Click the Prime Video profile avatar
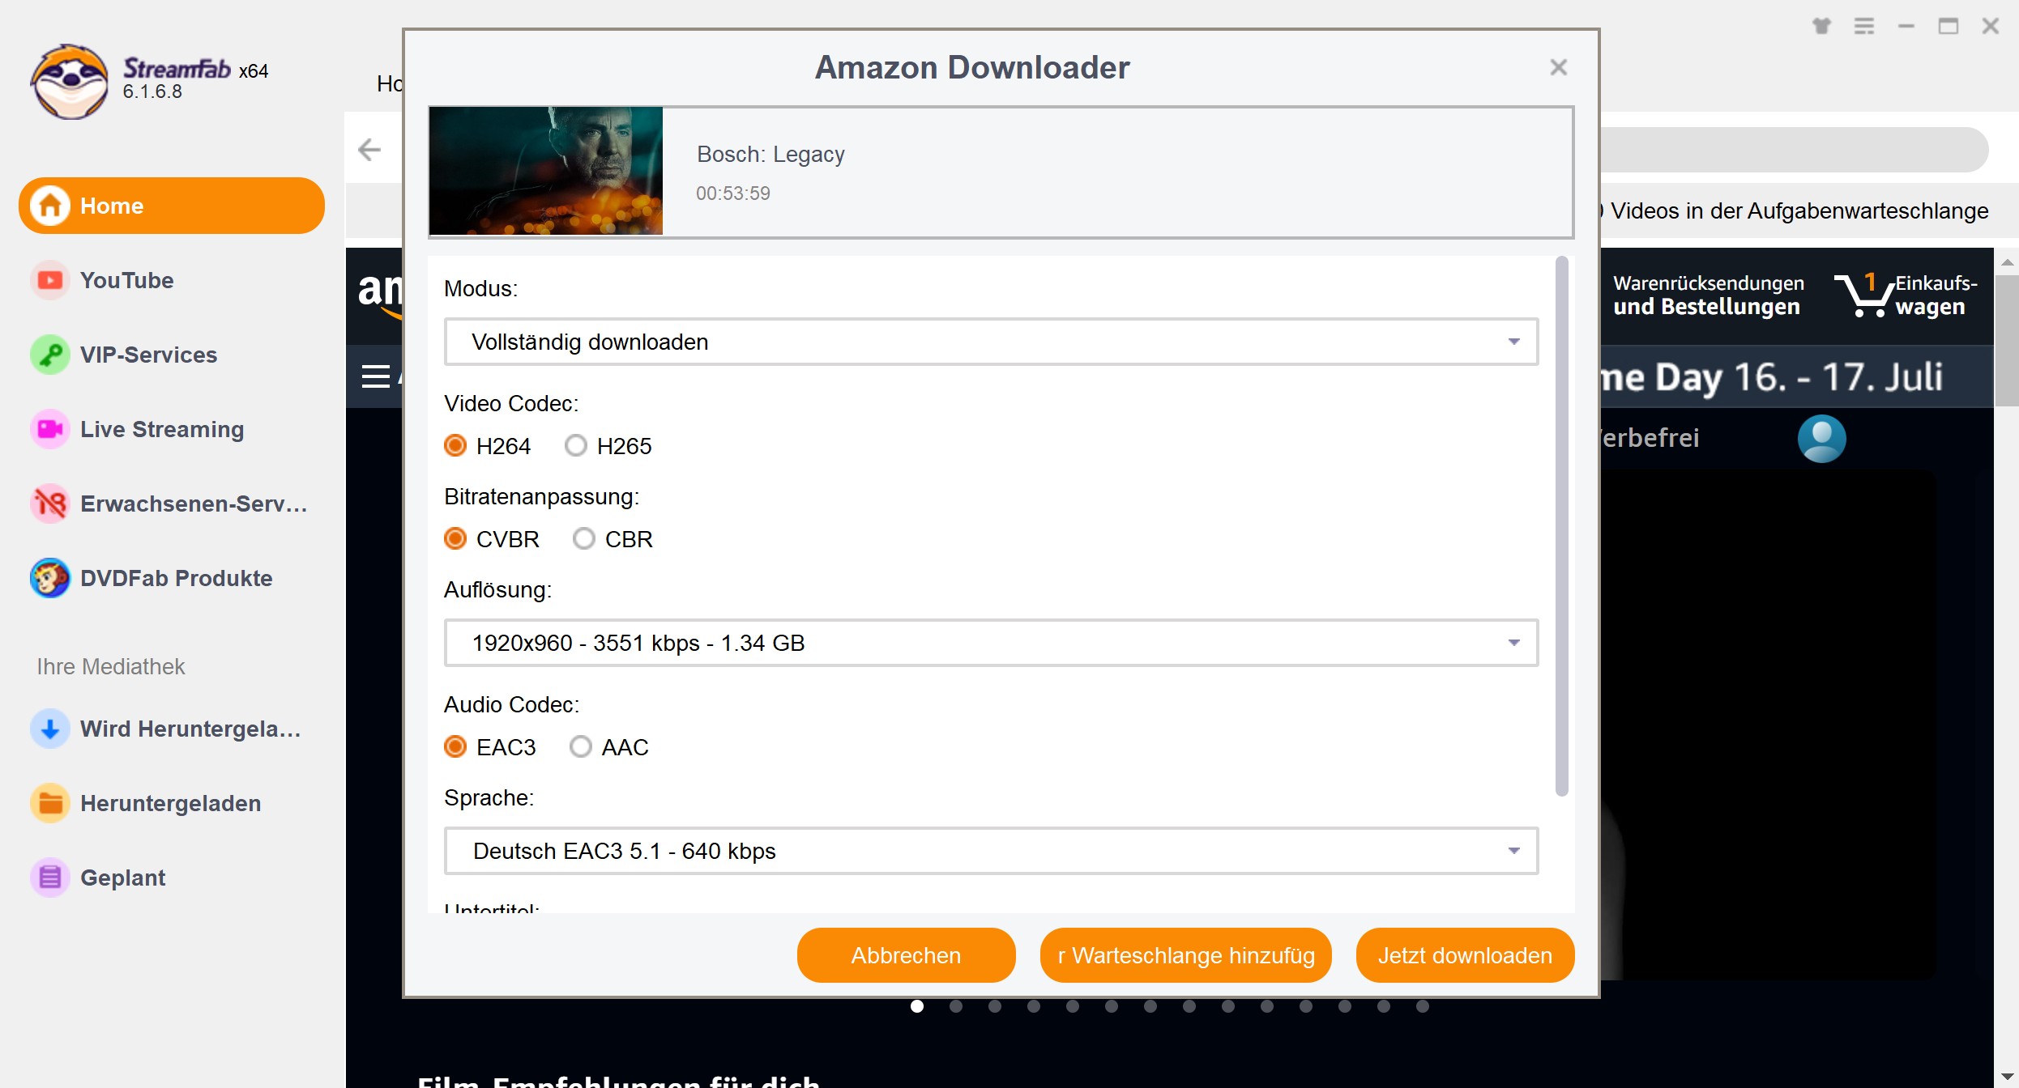Screen dimensions: 2019x1088 point(1821,438)
